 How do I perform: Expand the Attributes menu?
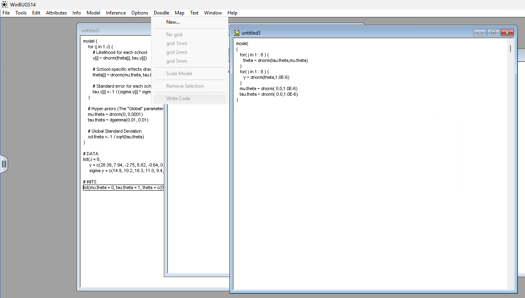click(x=56, y=13)
